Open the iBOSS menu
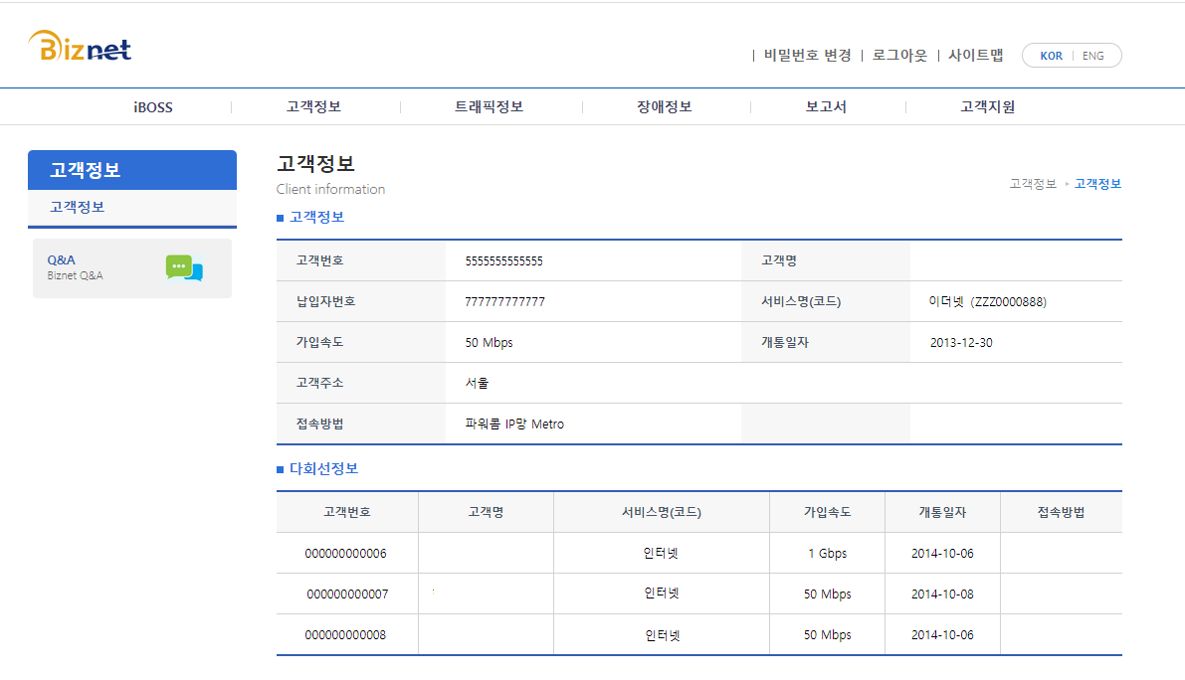 point(153,107)
